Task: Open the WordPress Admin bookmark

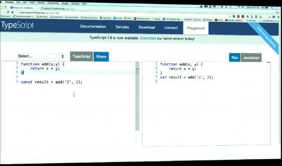Action: pos(23,16)
